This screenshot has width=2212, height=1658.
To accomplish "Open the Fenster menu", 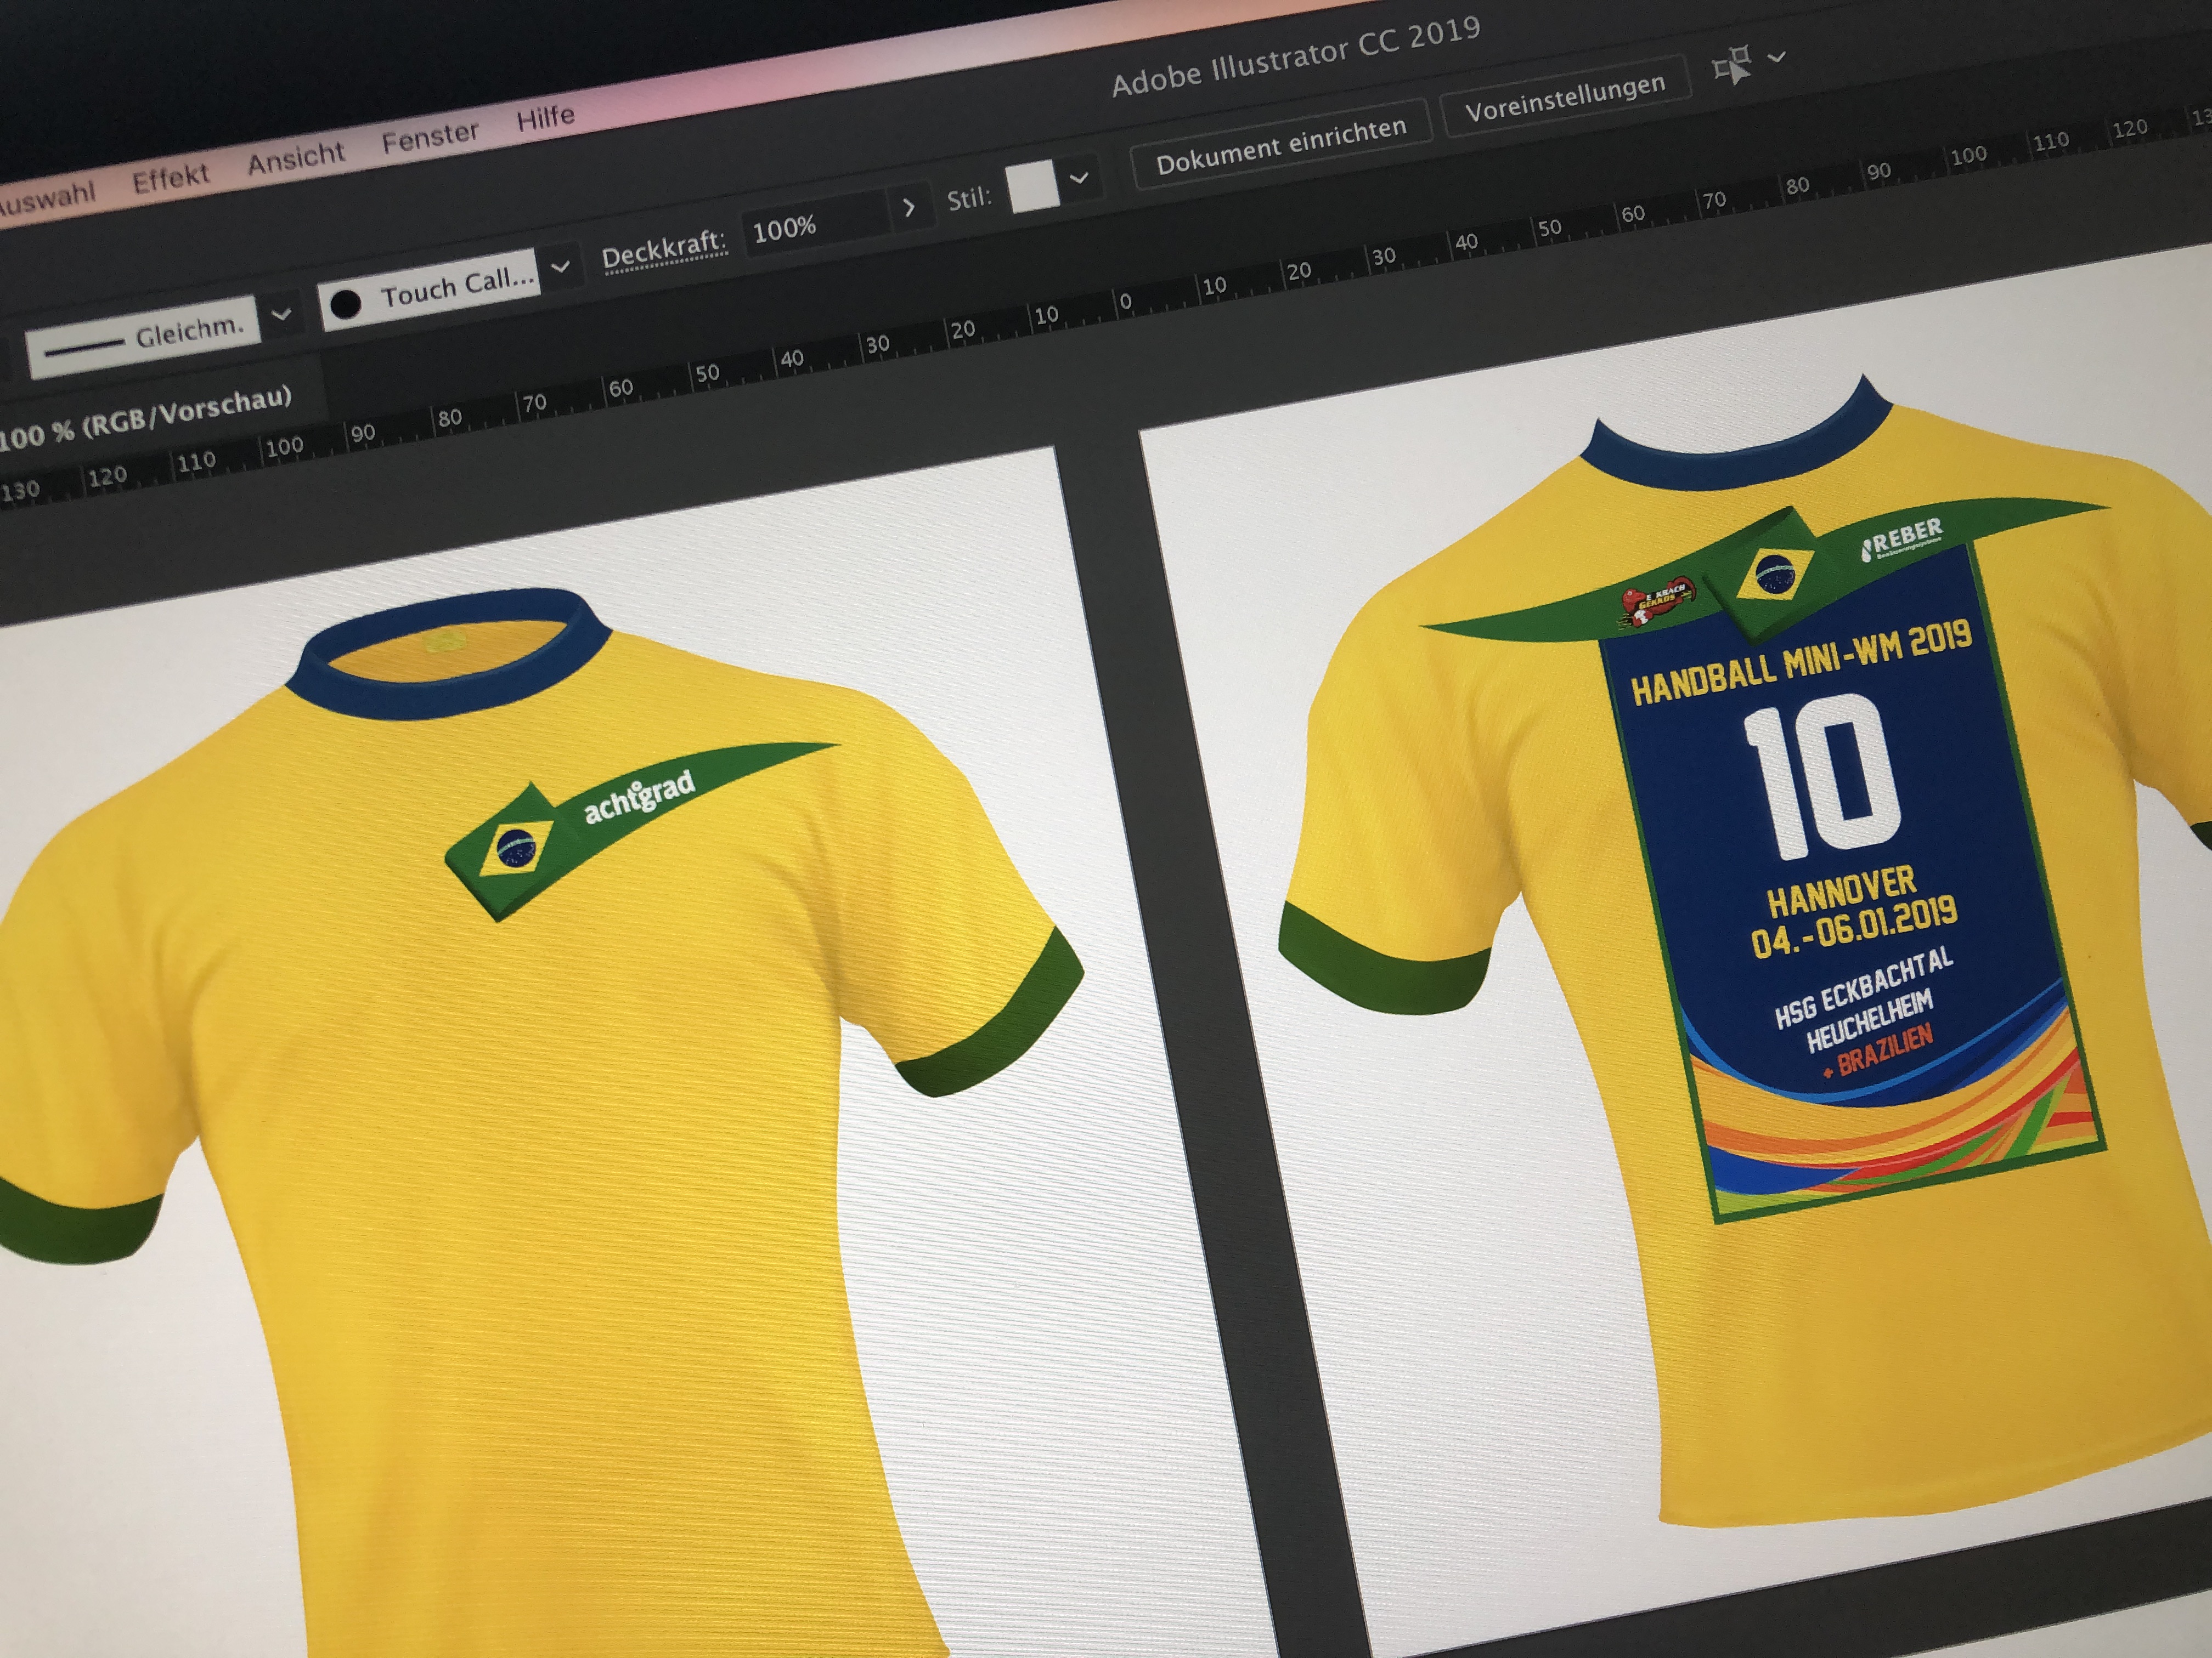I will [430, 136].
